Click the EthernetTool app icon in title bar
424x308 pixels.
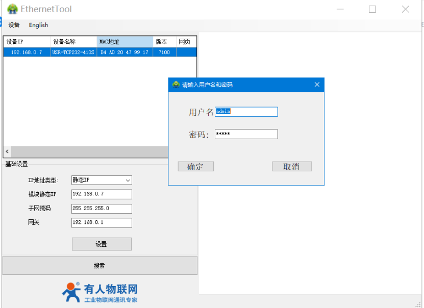click(x=12, y=9)
